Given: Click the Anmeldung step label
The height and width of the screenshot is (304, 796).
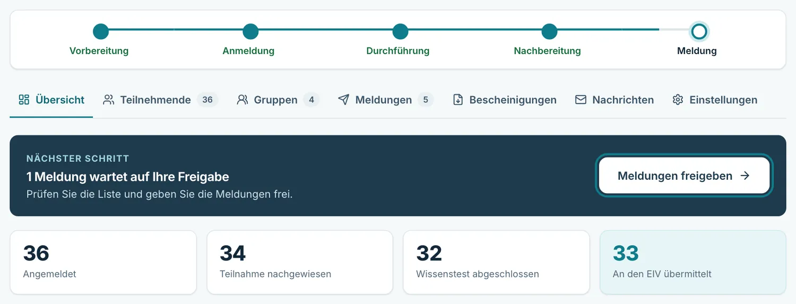Looking at the screenshot, I should [248, 51].
